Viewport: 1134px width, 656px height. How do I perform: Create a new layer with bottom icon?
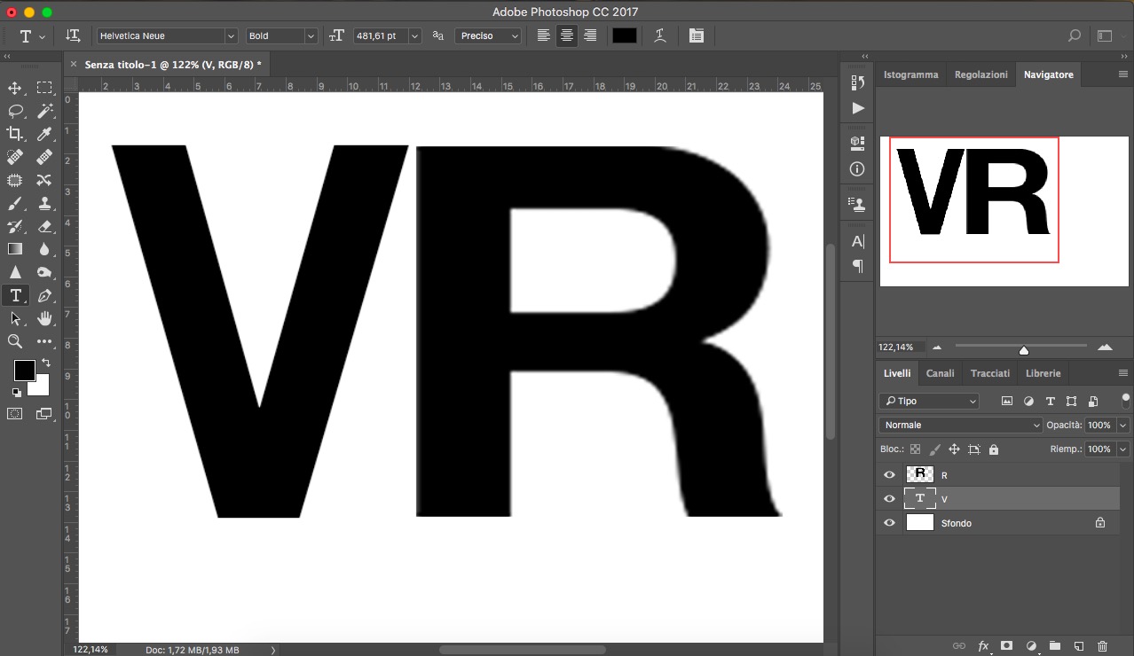click(x=1079, y=646)
